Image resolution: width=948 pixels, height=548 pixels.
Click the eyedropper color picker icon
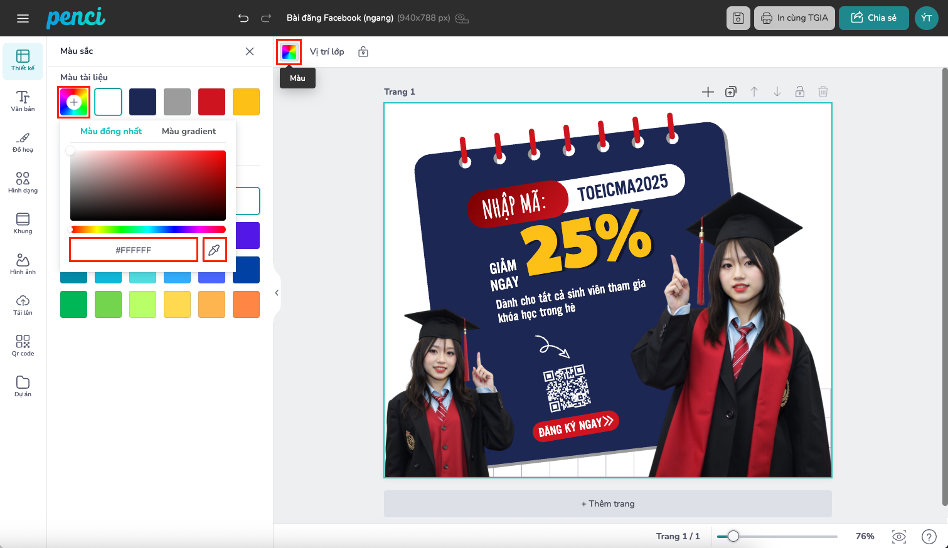214,250
